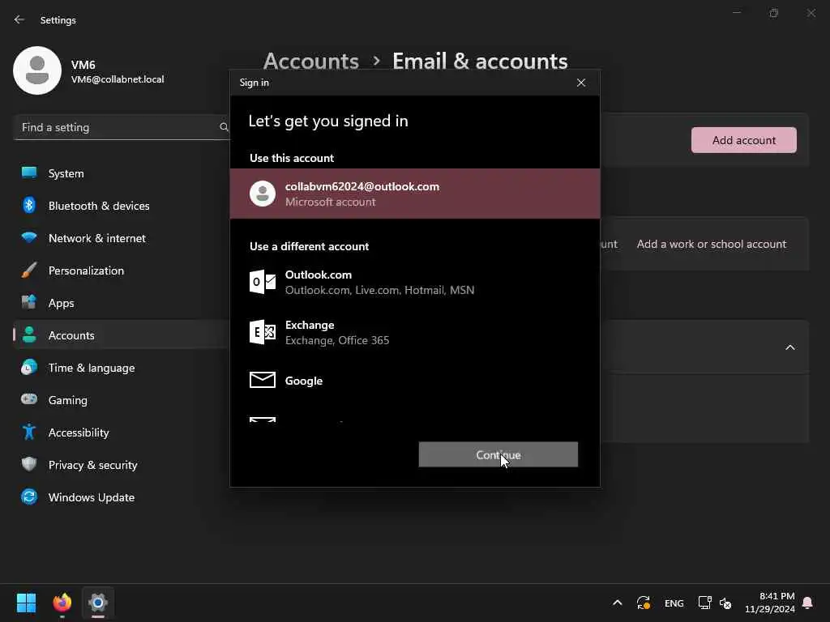Click the Find a setting search box
Screen dimensions: 830x622
[x=122, y=127]
